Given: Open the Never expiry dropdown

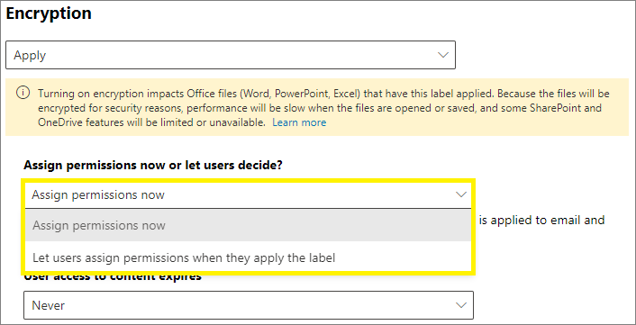Looking at the screenshot, I should pos(249,305).
